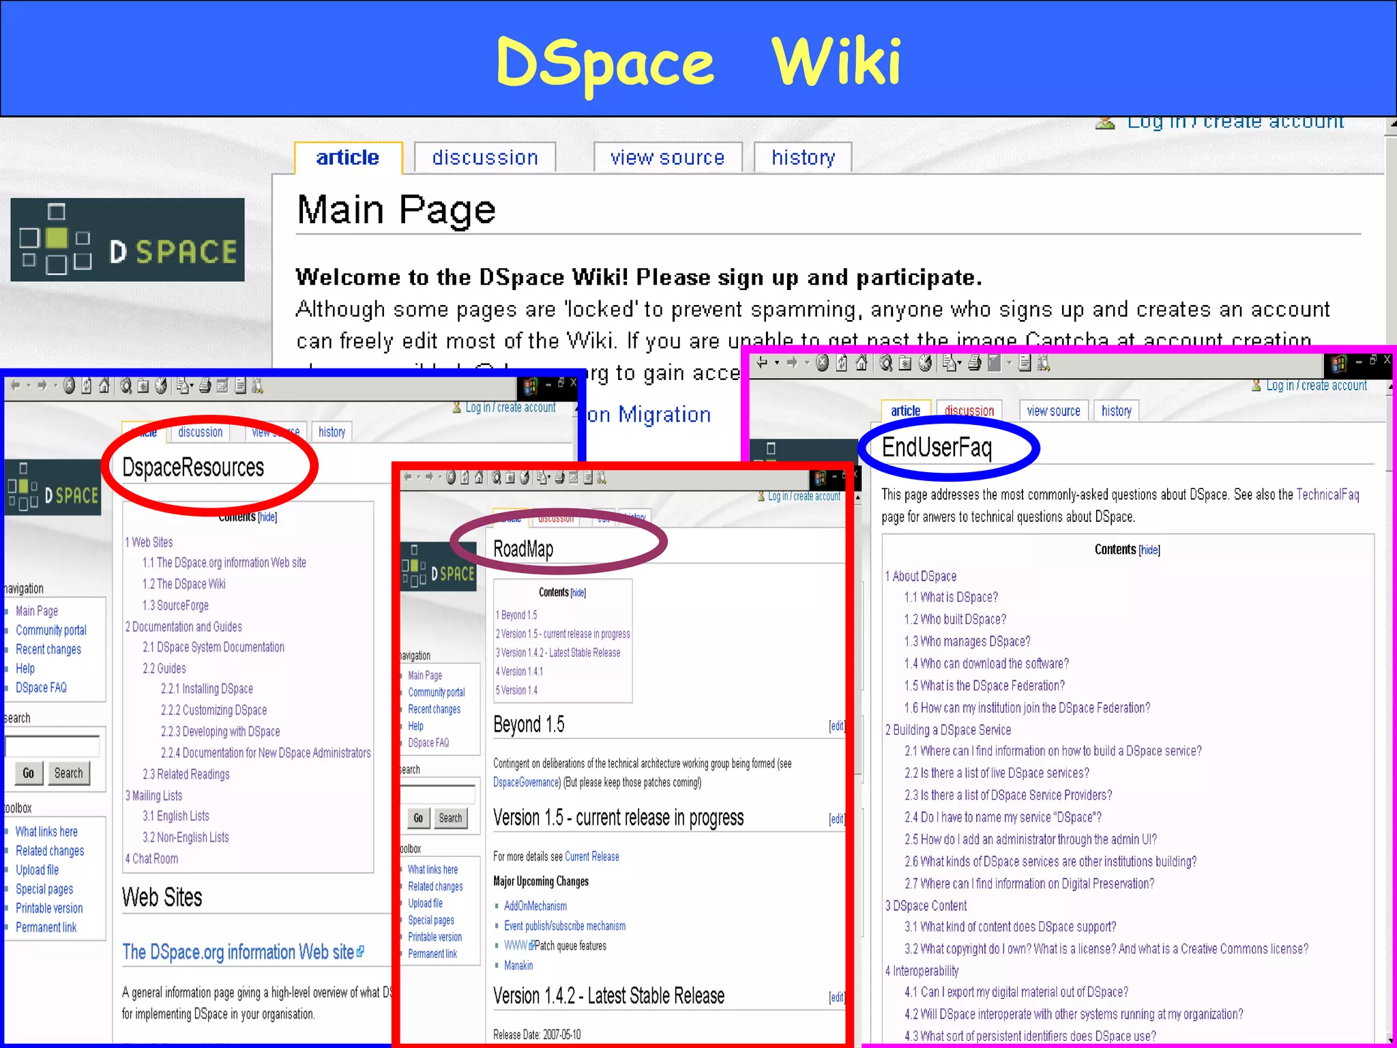Open Community portal in DspaceResources sidebar

point(51,630)
